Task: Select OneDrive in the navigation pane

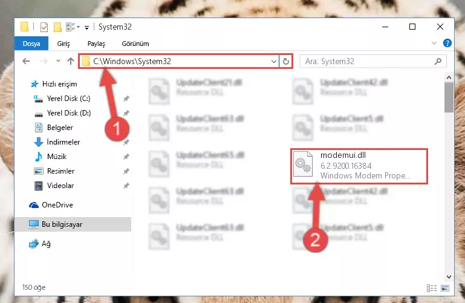Action: pyautogui.click(x=57, y=205)
